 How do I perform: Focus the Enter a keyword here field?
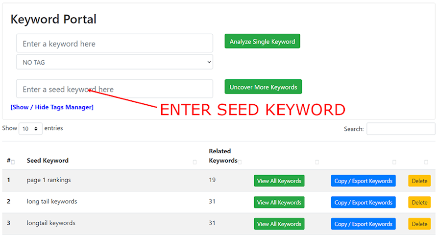(x=114, y=44)
